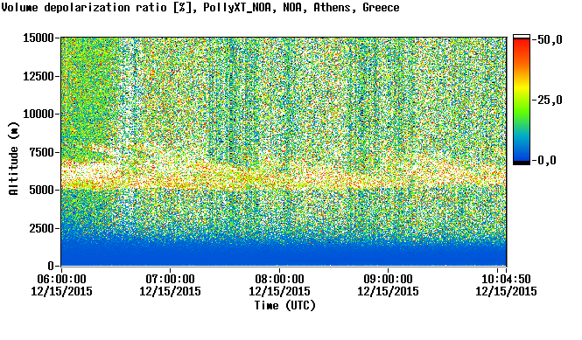The image size is (582, 340).
Task: Click the 08:00:00 time axis label
Action: pyautogui.click(x=279, y=279)
